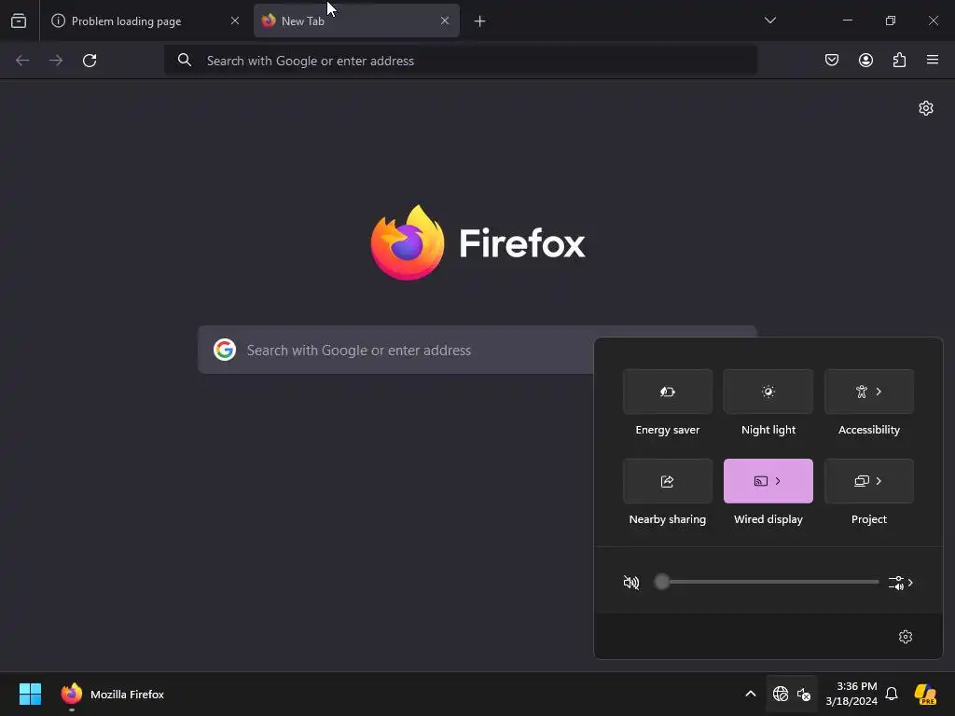
Task: Click the page search box placeholder text
Action: [x=359, y=351]
